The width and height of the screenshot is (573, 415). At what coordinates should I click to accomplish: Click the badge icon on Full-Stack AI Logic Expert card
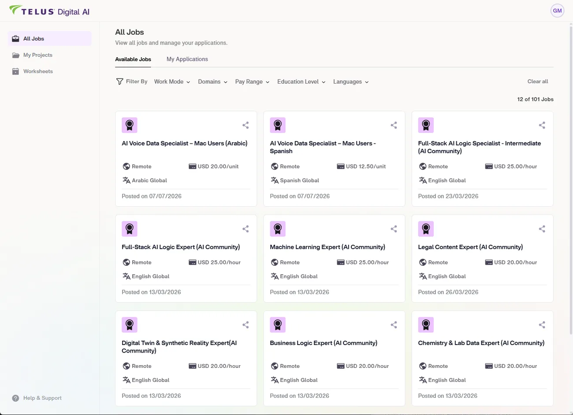coord(130,229)
